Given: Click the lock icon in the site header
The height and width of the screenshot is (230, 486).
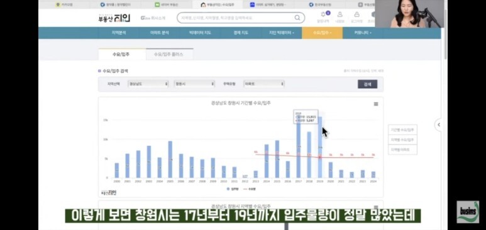Looking at the screenshot, I should (356, 14).
